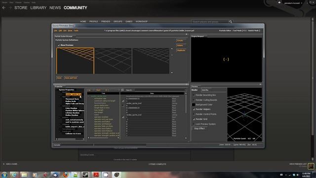The image size is (316, 178).
Task: Click the Duplicate button
Action: click(x=181, y=50)
